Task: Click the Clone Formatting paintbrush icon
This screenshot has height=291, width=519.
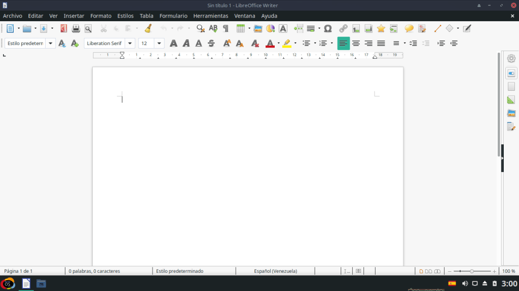Action: click(148, 29)
